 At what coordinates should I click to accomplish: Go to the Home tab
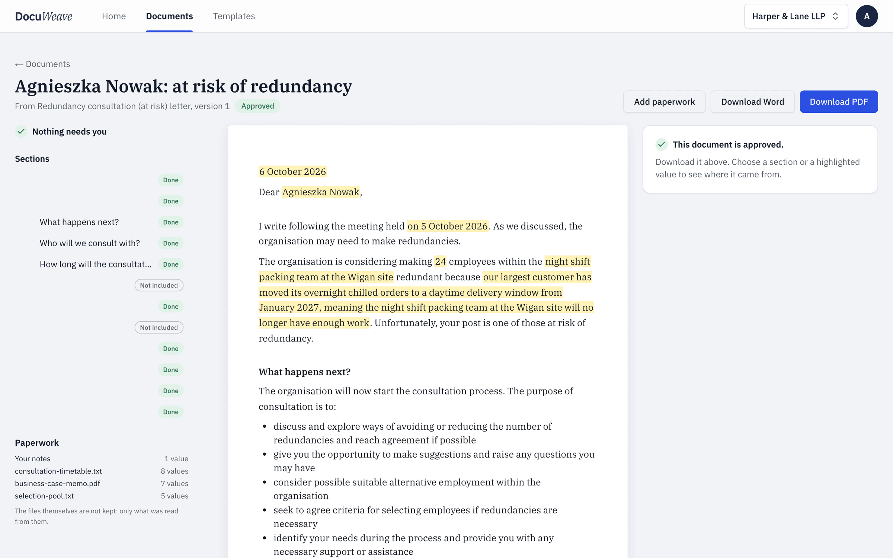point(114,16)
